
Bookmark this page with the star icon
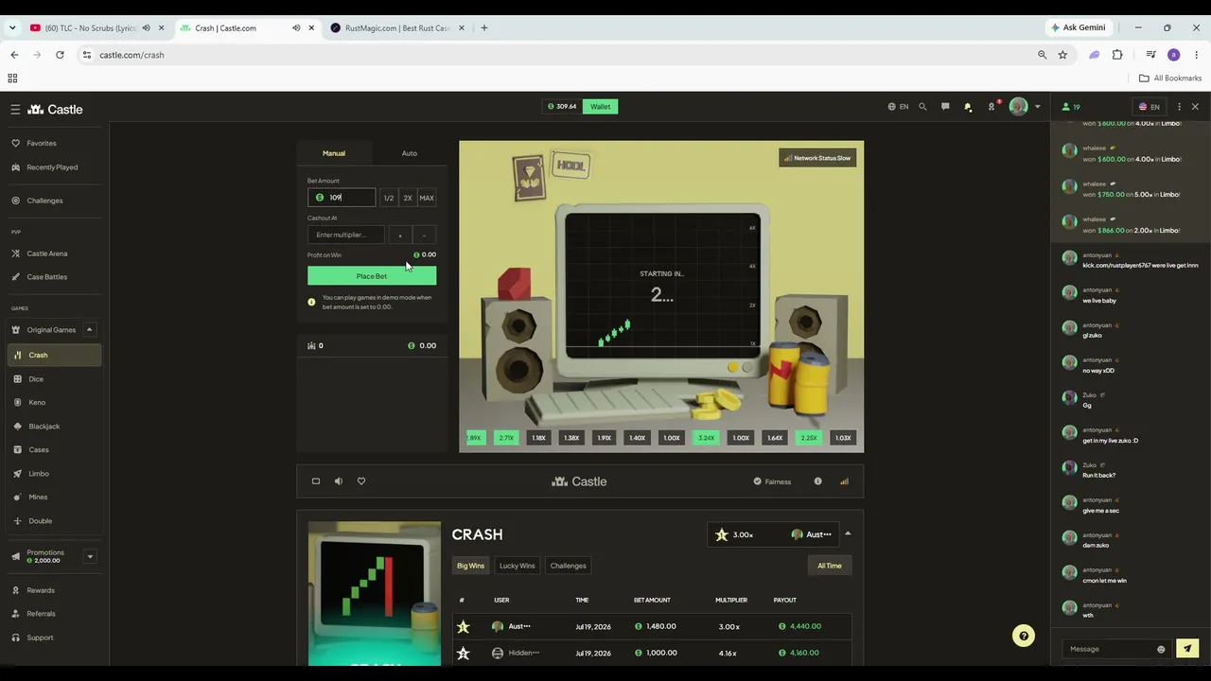pos(1062,55)
